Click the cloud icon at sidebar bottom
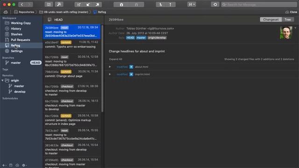299x168 pixels. pyautogui.click(x=17, y=165)
